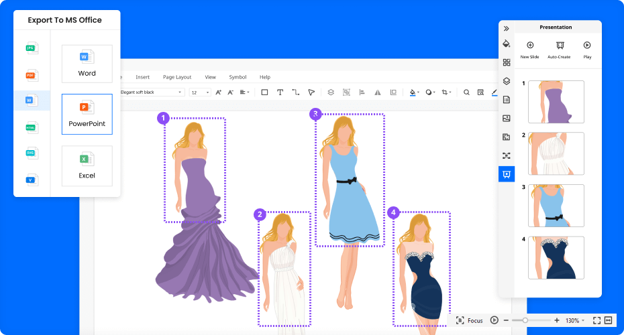Select the Word (MS Office) export category icon
This screenshot has height=335, width=624.
coord(32,100)
